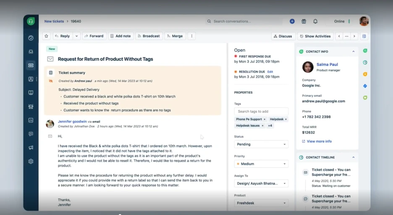
Task: Open the admin settings gear icon
Action: (x=31, y=161)
